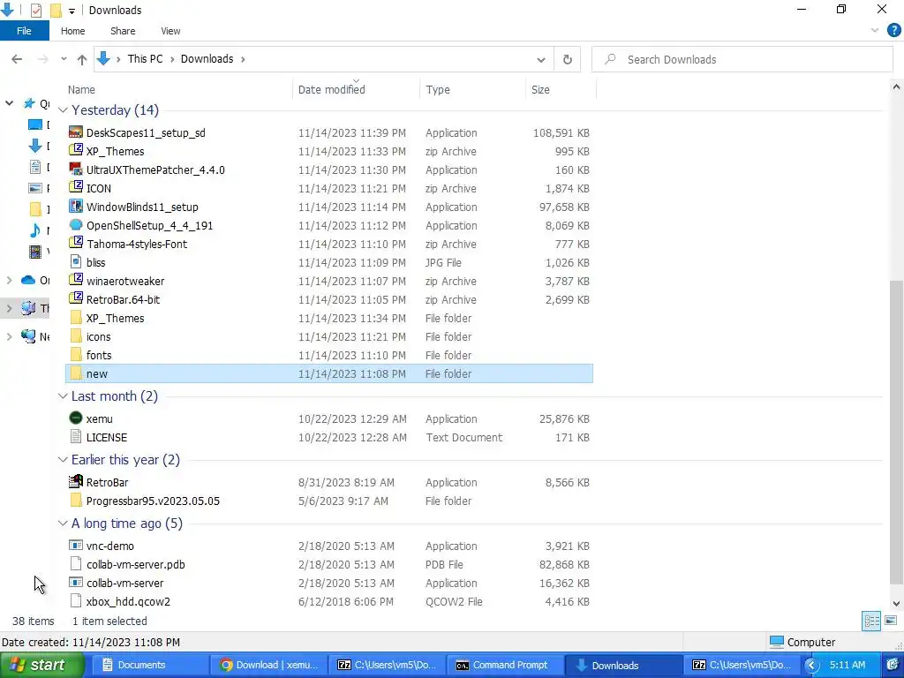Expand the Network node in navigation pane
Image resolution: width=904 pixels, height=678 pixels.
tap(9, 336)
